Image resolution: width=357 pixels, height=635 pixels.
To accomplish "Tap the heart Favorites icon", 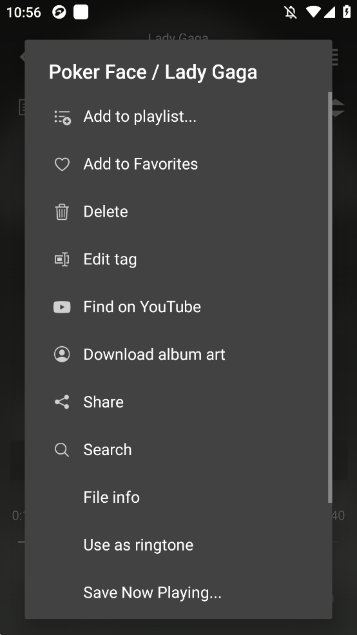I will [x=62, y=164].
